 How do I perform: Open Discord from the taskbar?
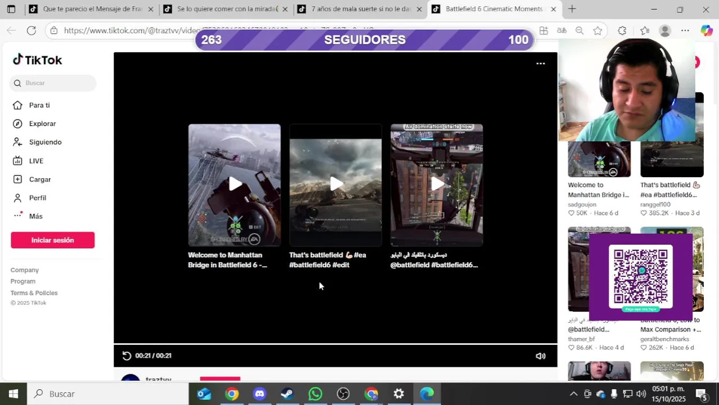[259, 394]
